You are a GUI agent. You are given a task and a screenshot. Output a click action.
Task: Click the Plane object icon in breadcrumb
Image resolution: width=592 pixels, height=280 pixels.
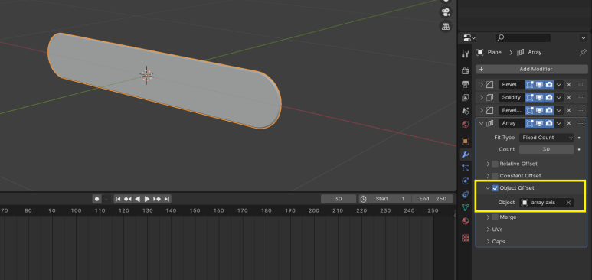pos(480,53)
